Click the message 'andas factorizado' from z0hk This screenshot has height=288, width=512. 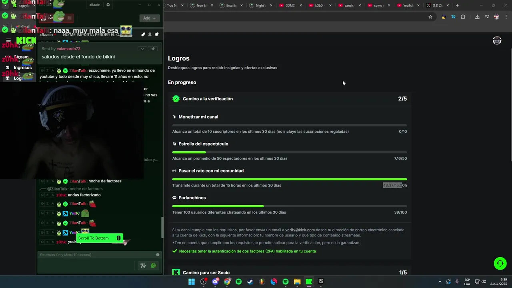click(84, 195)
